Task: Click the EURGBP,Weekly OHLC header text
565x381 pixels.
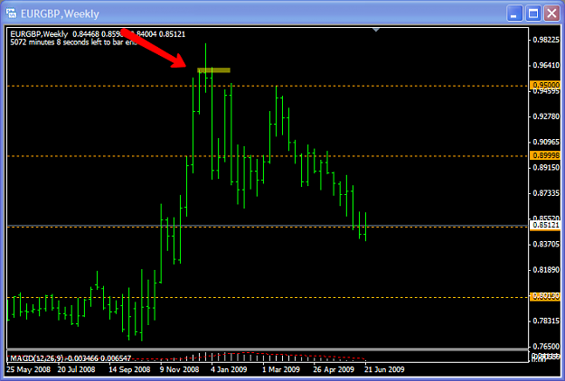Action: (x=98, y=34)
